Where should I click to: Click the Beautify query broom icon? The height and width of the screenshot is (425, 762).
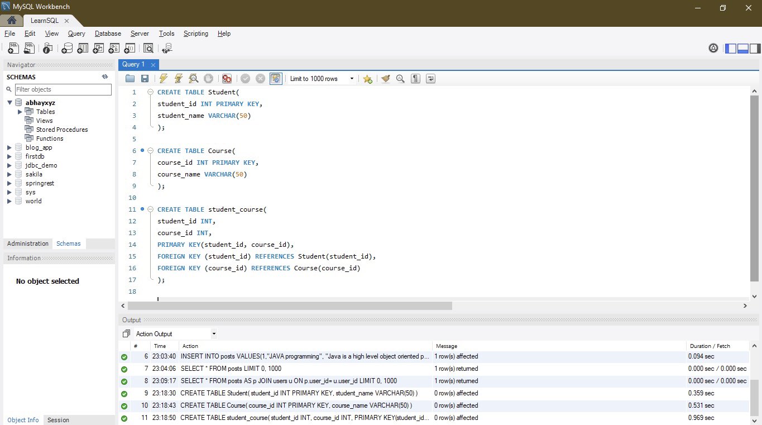coord(385,79)
